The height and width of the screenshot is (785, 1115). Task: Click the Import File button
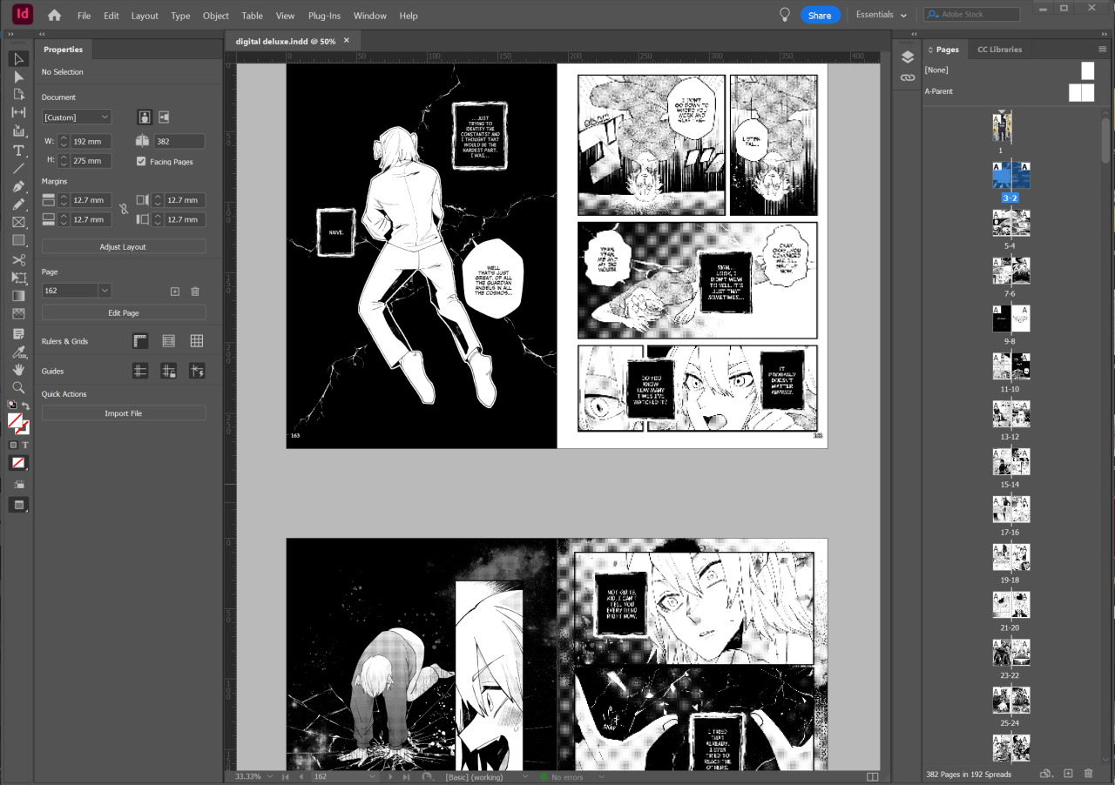(124, 413)
